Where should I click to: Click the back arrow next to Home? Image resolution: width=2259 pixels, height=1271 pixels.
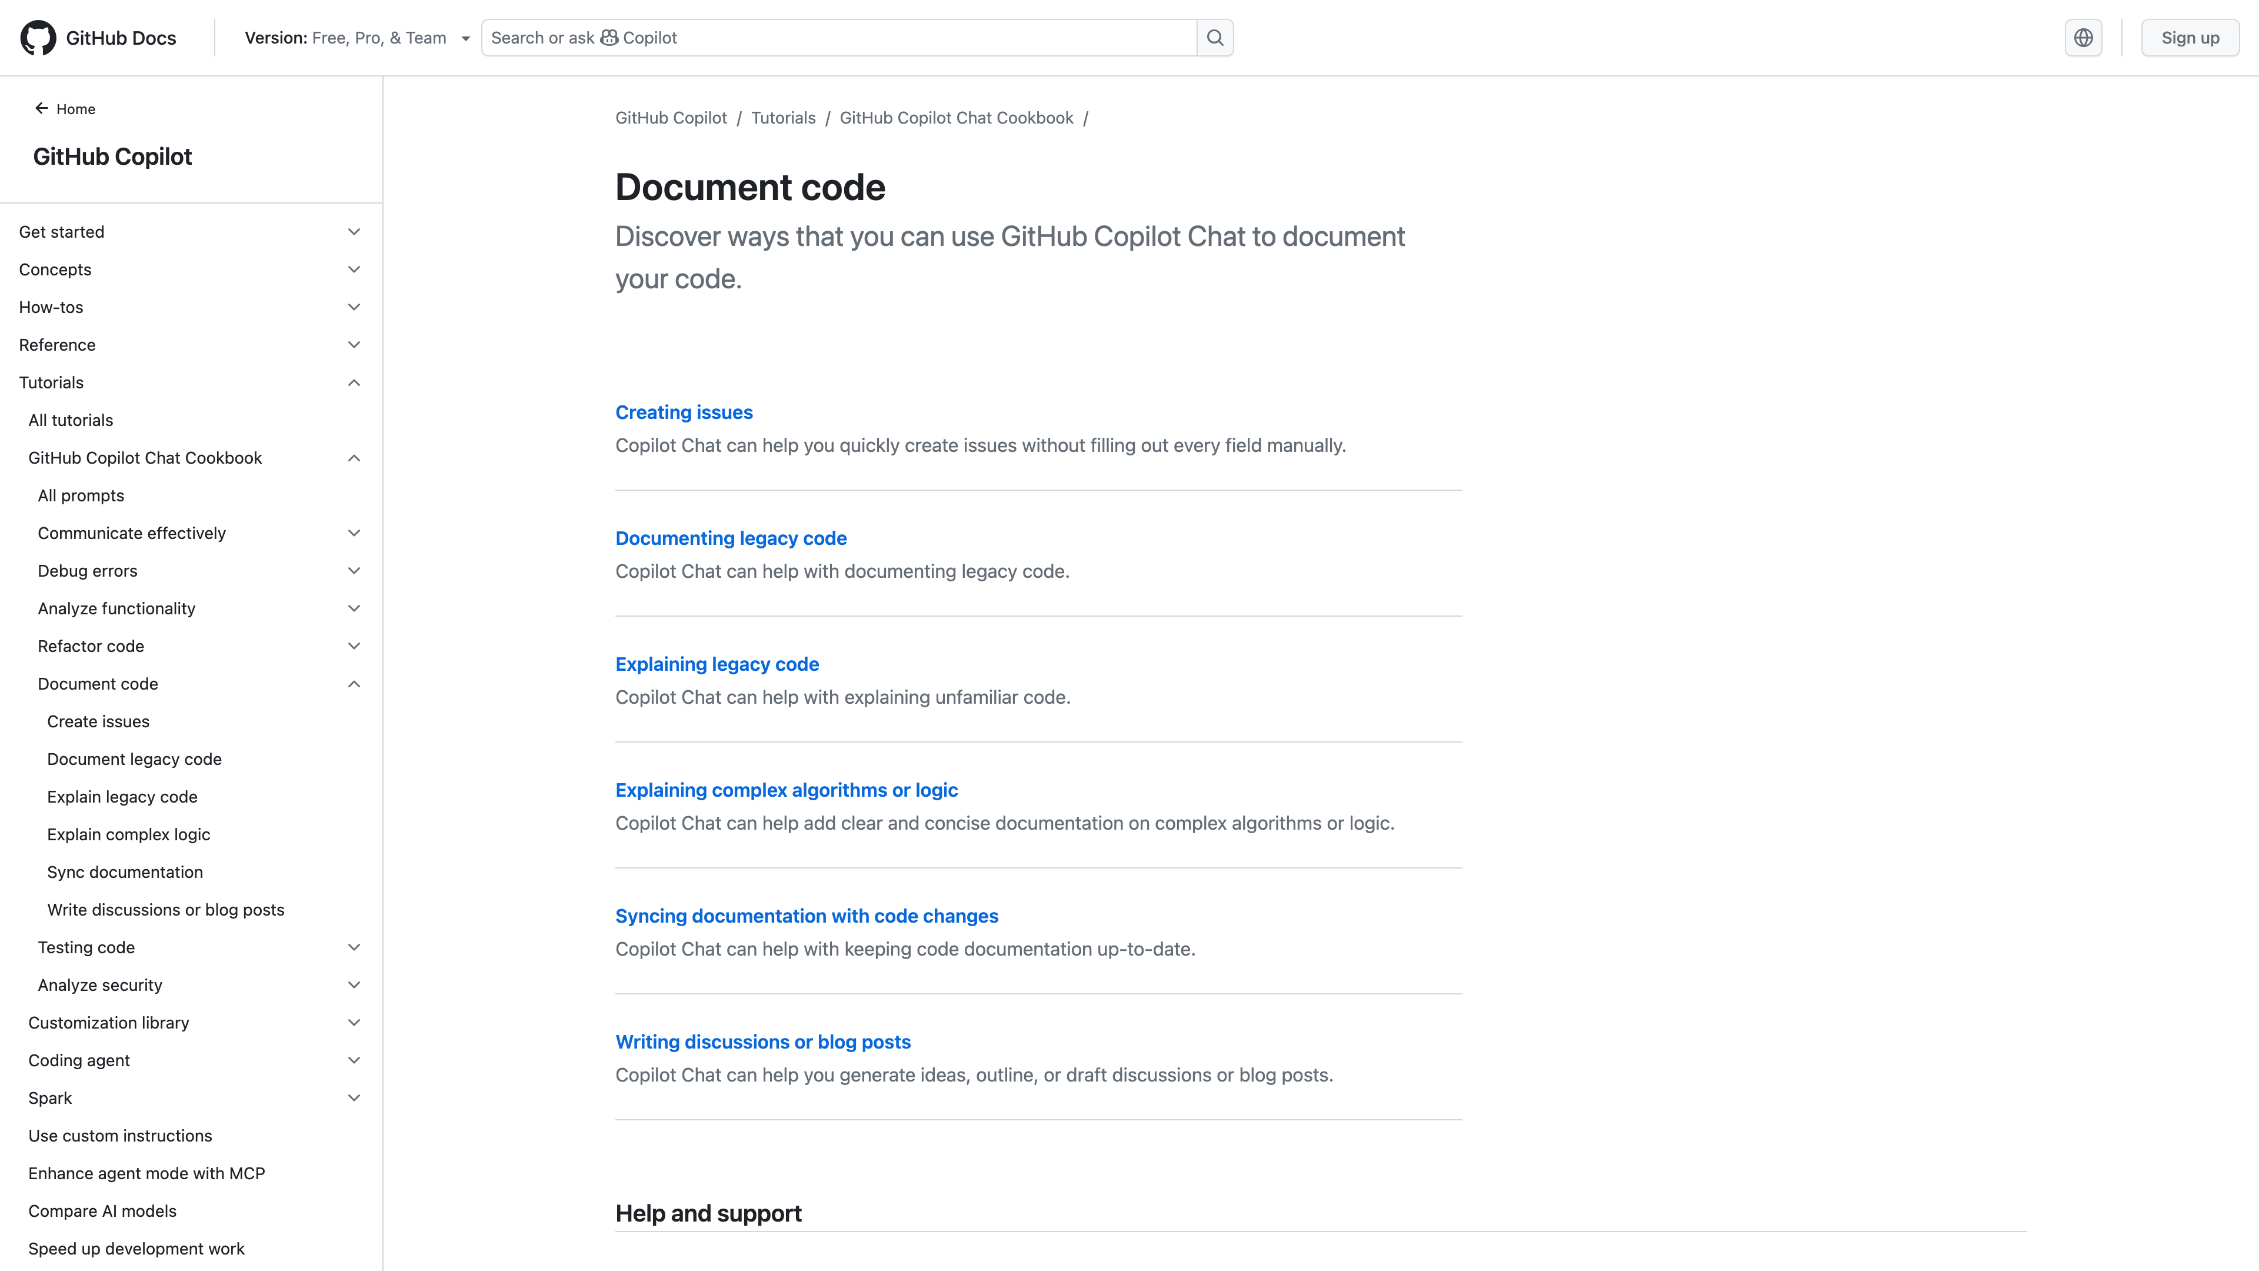41,108
